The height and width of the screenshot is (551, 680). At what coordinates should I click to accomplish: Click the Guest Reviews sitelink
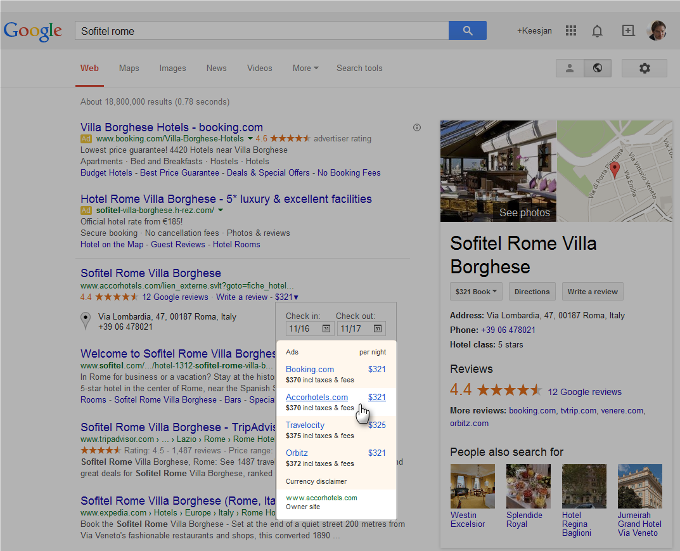(178, 244)
